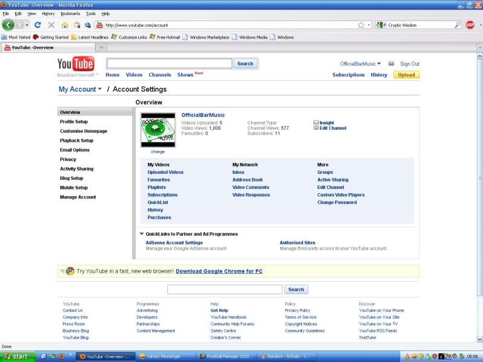Viewport: 483px width, 362px height.
Task: Open the back/forward history dropdown arrow
Action: click(x=27, y=25)
